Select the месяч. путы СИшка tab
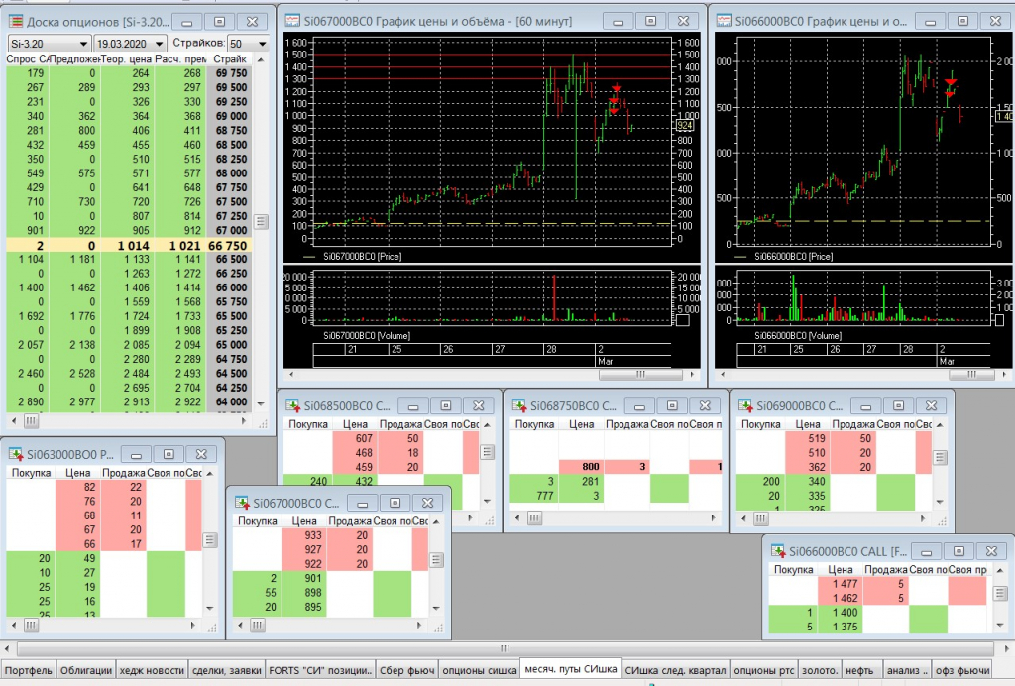The height and width of the screenshot is (686, 1015). coord(570,668)
